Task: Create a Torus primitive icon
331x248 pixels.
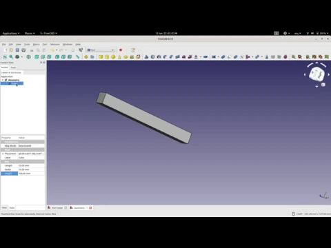Action: click(126, 56)
